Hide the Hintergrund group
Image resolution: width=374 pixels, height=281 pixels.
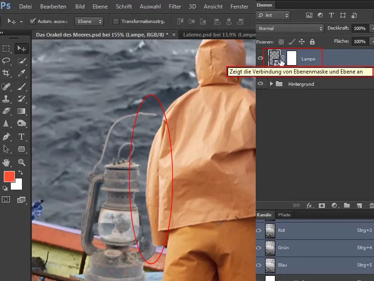click(x=260, y=83)
